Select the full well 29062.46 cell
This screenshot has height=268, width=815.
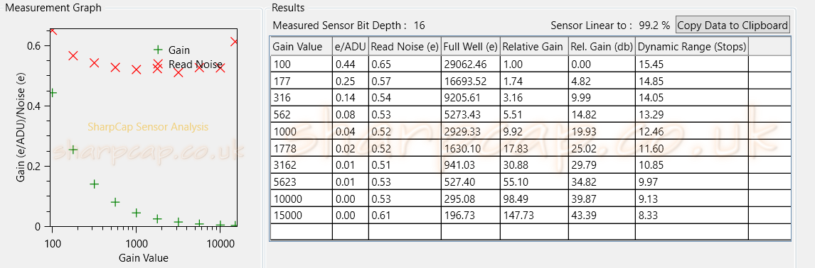click(470, 65)
